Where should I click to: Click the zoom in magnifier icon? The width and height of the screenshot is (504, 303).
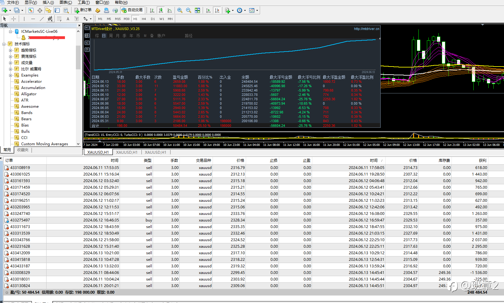coord(180,10)
